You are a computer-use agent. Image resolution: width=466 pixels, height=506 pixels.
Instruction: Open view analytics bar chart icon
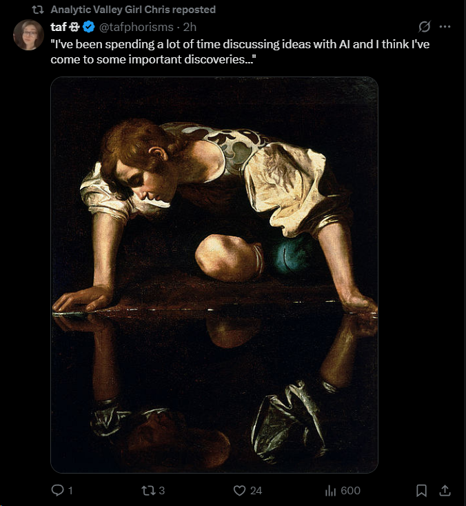(x=330, y=490)
